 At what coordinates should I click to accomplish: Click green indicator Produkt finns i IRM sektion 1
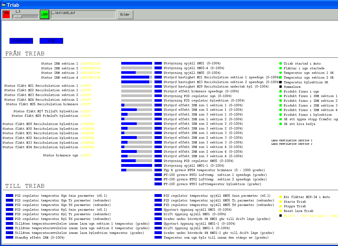coord(281,96)
